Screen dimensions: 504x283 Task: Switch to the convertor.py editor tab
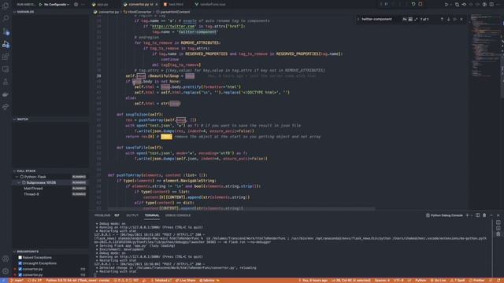[140, 5]
